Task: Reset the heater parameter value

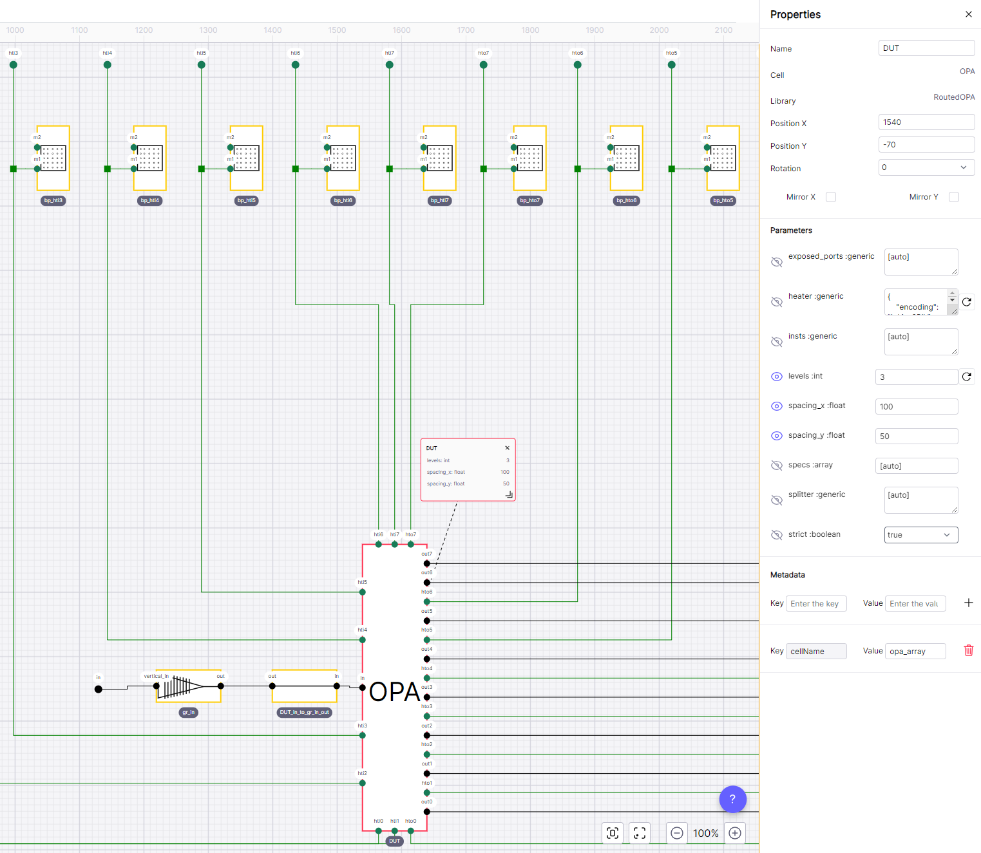Action: (x=967, y=302)
